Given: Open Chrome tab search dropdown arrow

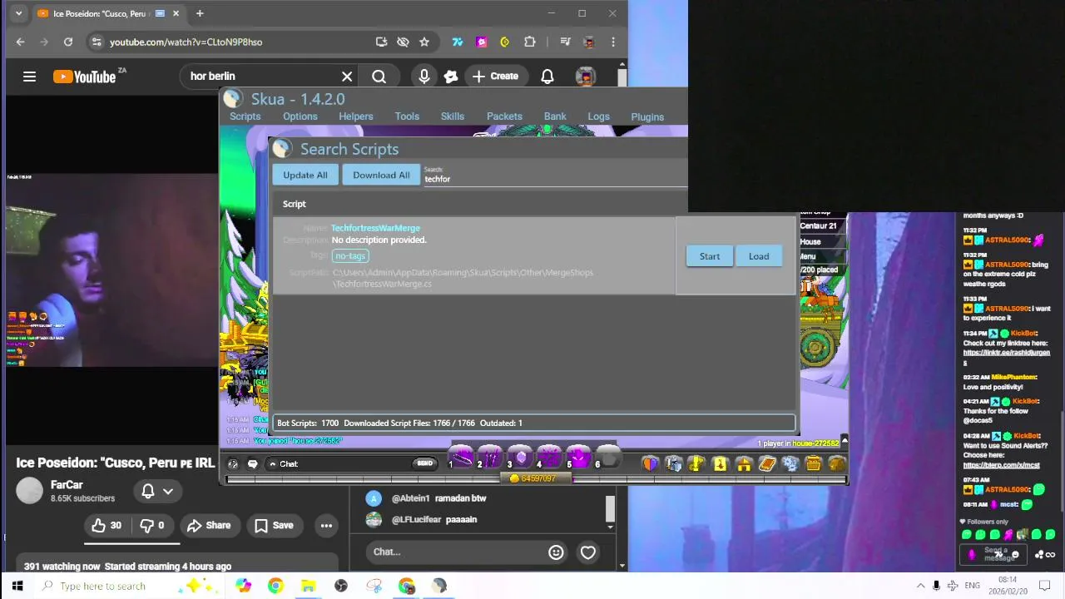Looking at the screenshot, I should (x=19, y=13).
